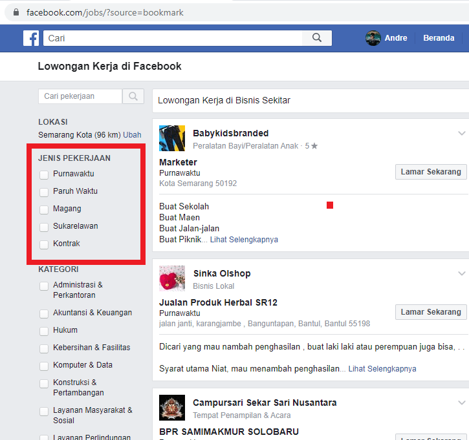The image size is (469, 440).
Task: Open Jualan Produk Herbal SR12 job title
Action: tap(219, 302)
